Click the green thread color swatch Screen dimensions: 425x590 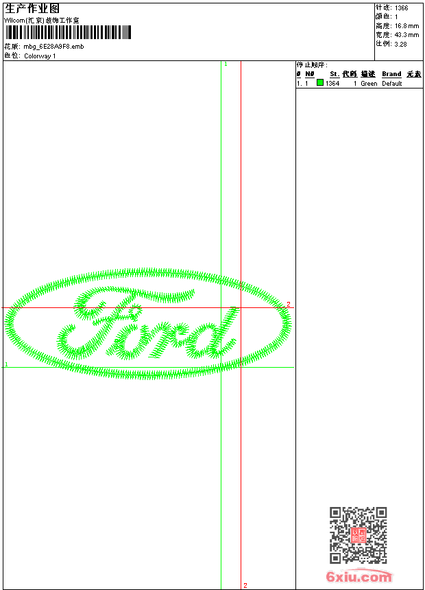point(320,82)
